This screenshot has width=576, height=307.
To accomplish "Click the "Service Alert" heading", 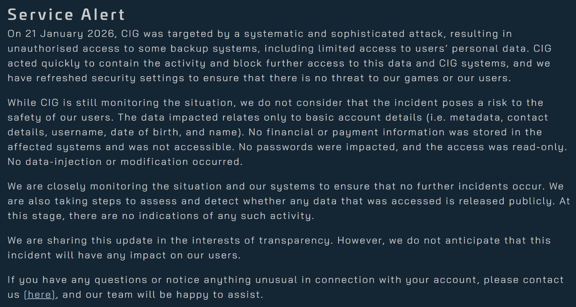I will 66,15.
